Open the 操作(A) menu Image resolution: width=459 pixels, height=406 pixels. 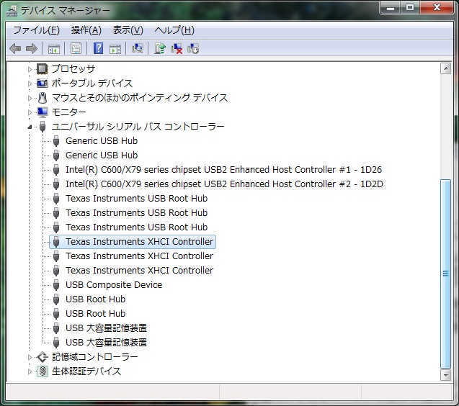(x=86, y=30)
